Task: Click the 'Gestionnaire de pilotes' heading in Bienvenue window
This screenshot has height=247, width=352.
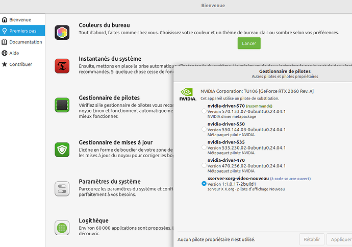Action: click(109, 97)
